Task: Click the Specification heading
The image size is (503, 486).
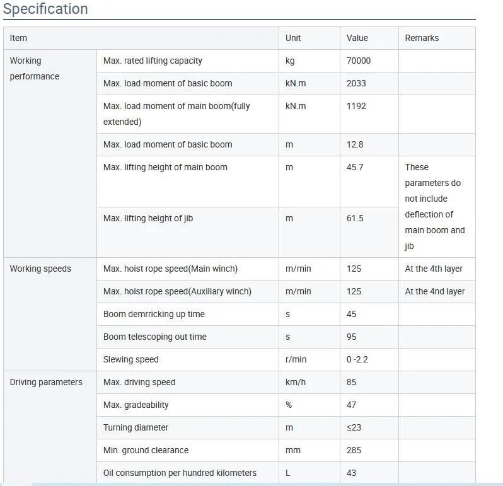Action: (45, 9)
